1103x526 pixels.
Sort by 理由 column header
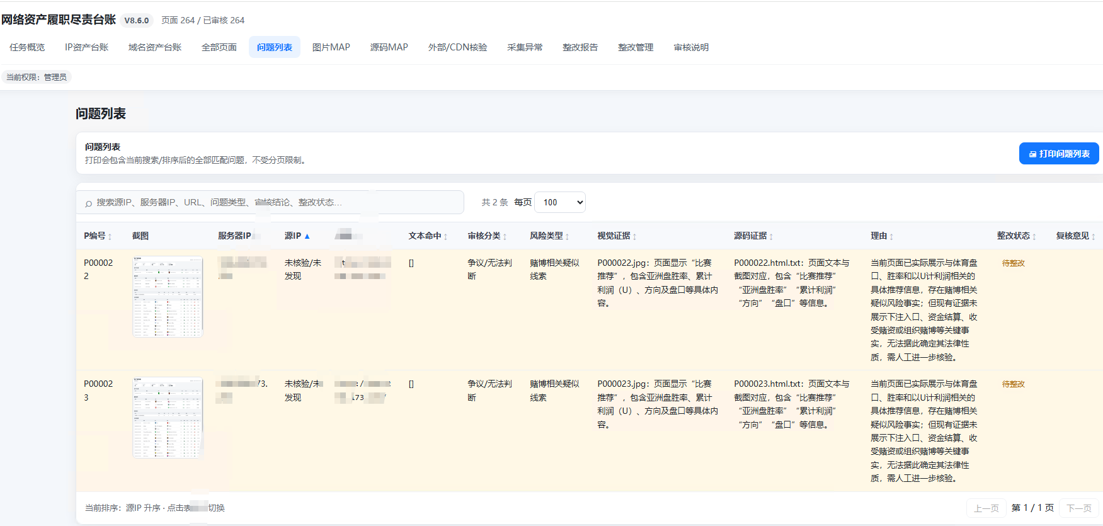point(882,236)
